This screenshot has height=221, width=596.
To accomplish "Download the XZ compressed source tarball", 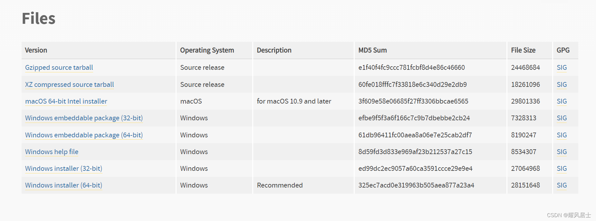I will click(70, 85).
